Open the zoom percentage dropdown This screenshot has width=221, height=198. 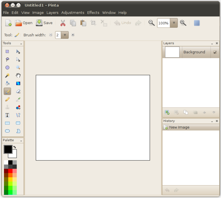pyautogui.click(x=174, y=23)
